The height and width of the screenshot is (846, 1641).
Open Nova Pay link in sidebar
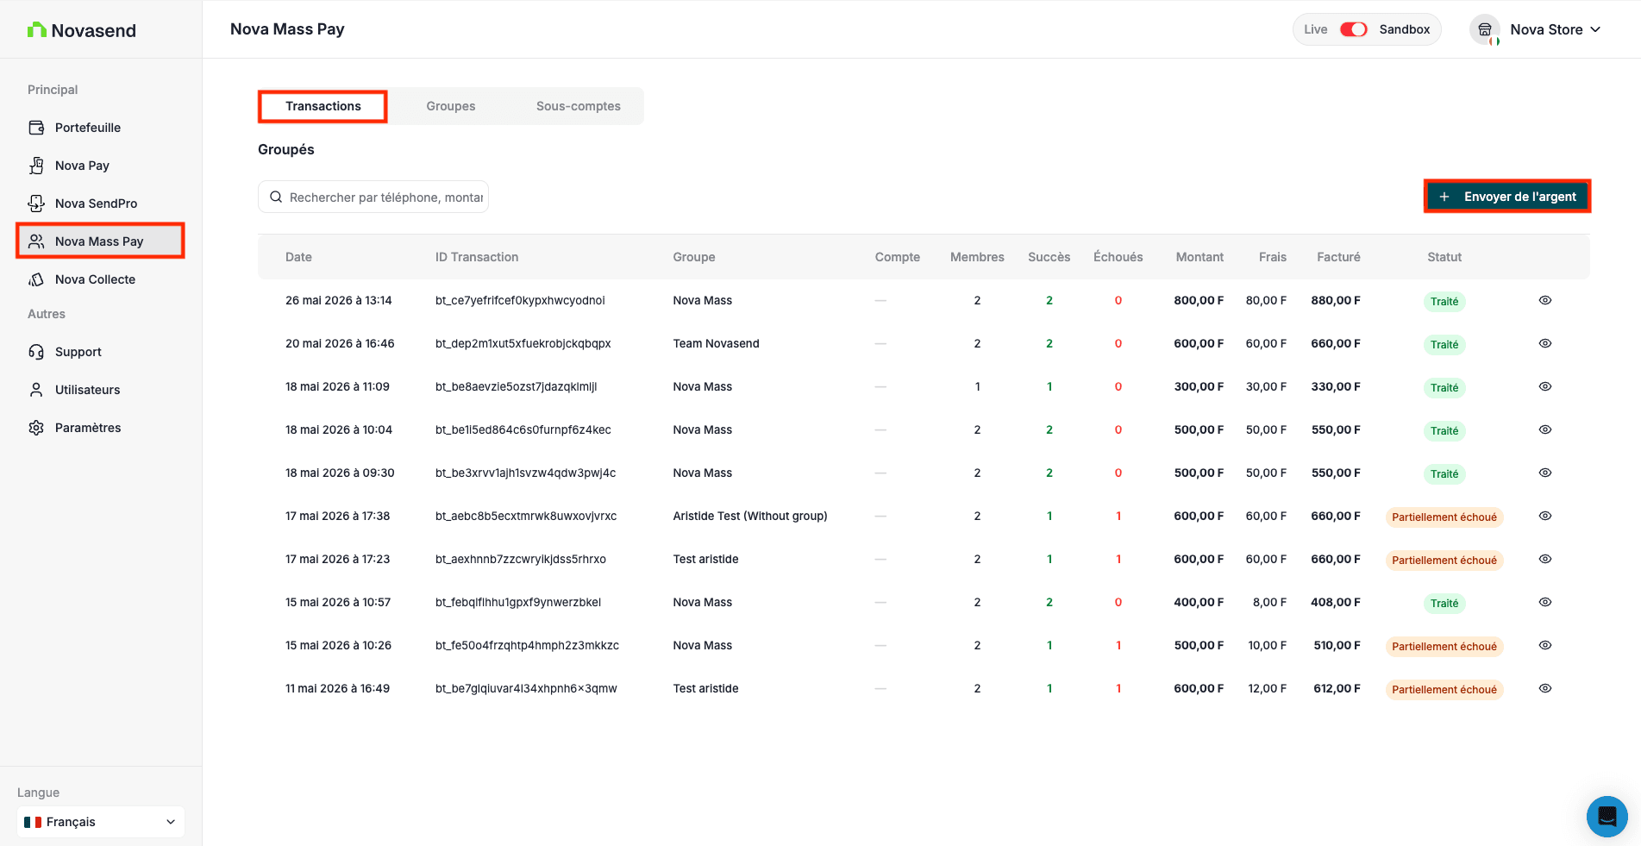[x=100, y=166]
